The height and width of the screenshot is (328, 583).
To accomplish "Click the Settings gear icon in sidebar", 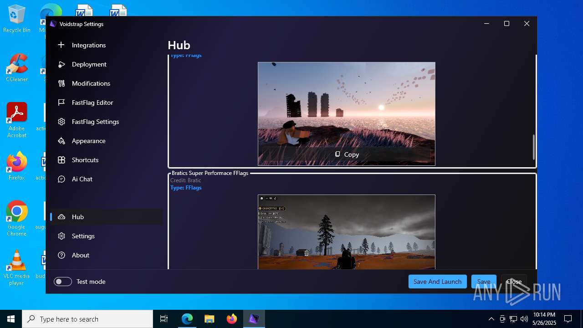I will [61, 236].
